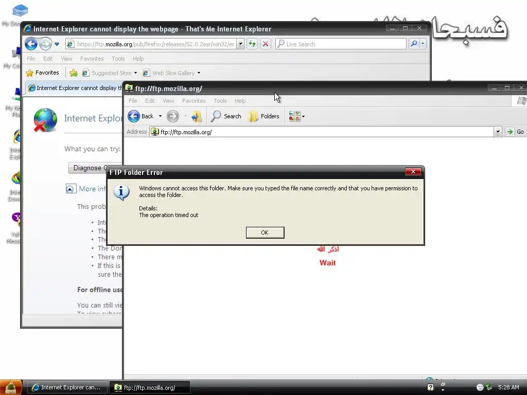Click the Favorites star button in IE
The height and width of the screenshot is (395, 527).
(x=43, y=73)
